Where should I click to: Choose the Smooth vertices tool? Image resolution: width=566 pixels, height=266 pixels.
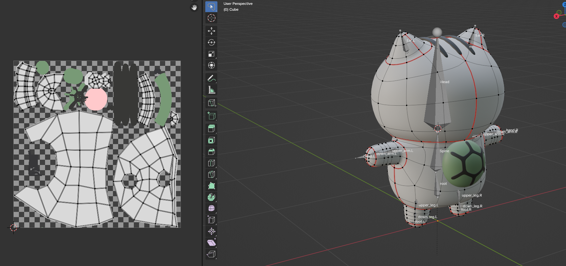coord(211,208)
